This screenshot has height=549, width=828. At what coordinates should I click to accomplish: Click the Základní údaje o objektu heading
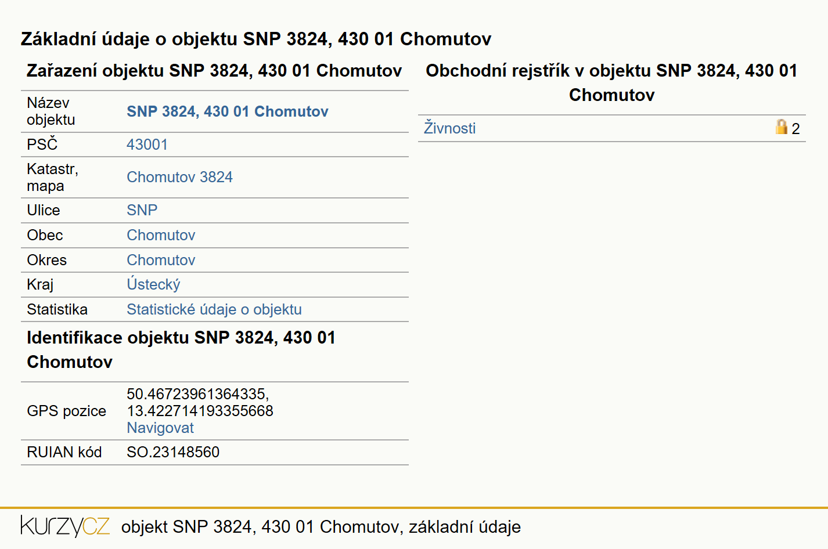coord(256,39)
